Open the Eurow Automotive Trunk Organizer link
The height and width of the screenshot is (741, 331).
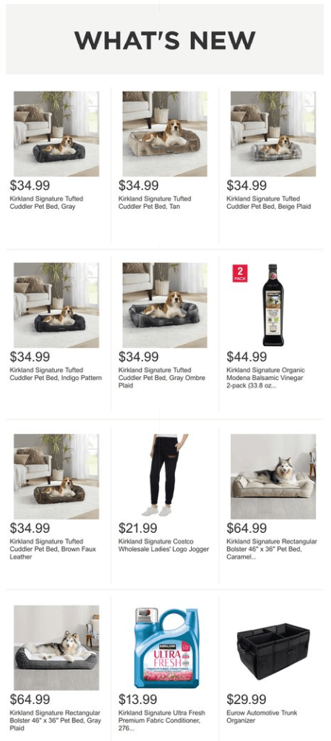[x=262, y=717]
